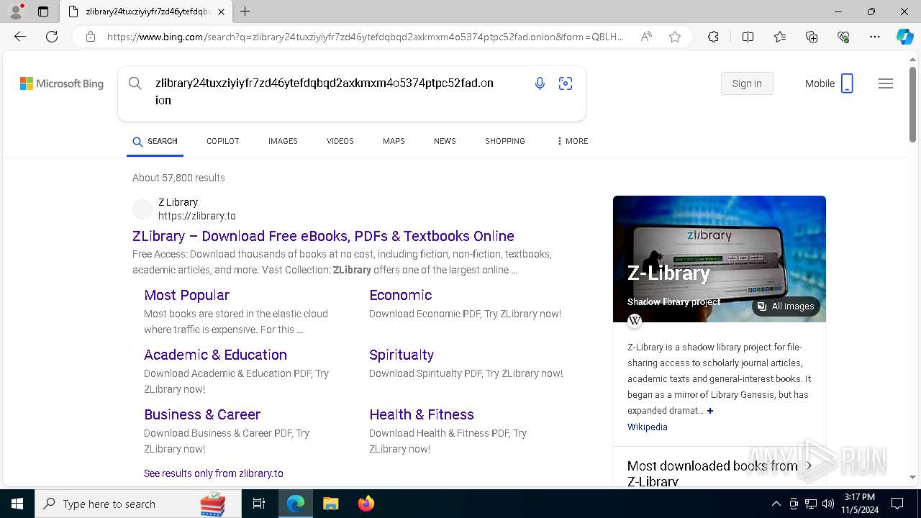
Task: Sign in to Microsoft Bing
Action: coord(747,83)
